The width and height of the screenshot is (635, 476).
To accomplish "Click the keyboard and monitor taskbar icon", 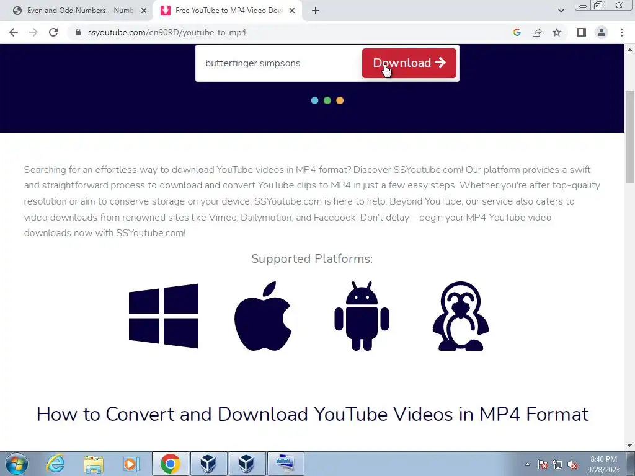I will pyautogui.click(x=285, y=464).
